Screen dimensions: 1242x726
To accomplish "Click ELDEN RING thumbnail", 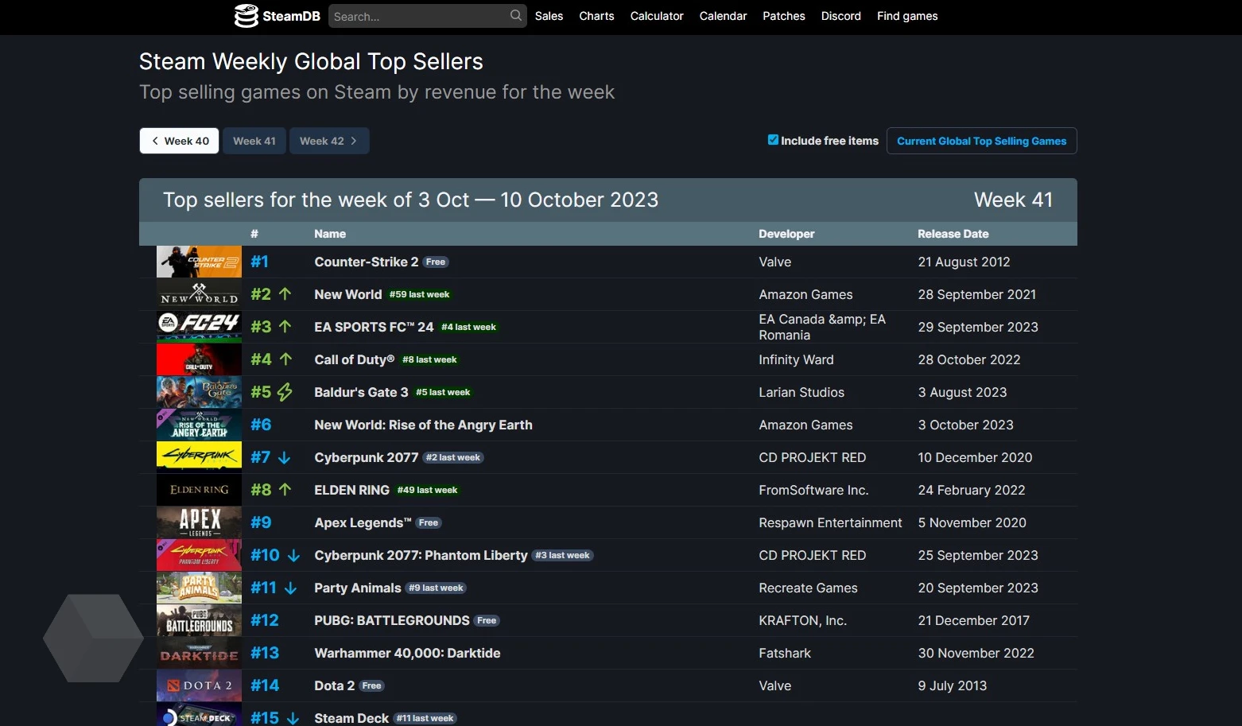I will coord(199,490).
